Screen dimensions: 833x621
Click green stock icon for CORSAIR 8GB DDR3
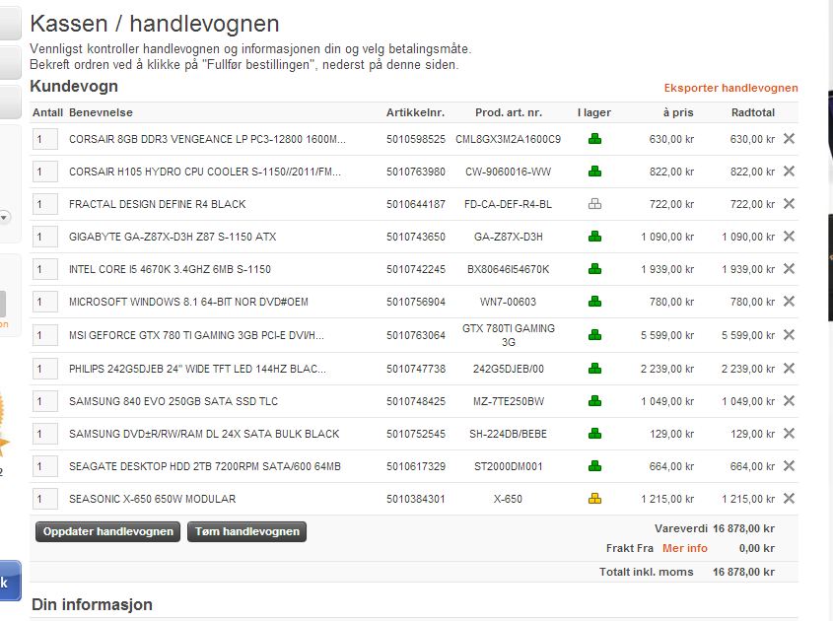pyautogui.click(x=595, y=139)
